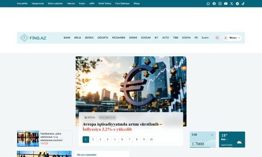Select Event in main navigation
The width and height of the screenshot is (262, 157).
[x=205, y=38]
